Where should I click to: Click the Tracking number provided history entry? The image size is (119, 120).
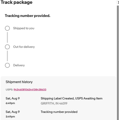tap(59, 112)
